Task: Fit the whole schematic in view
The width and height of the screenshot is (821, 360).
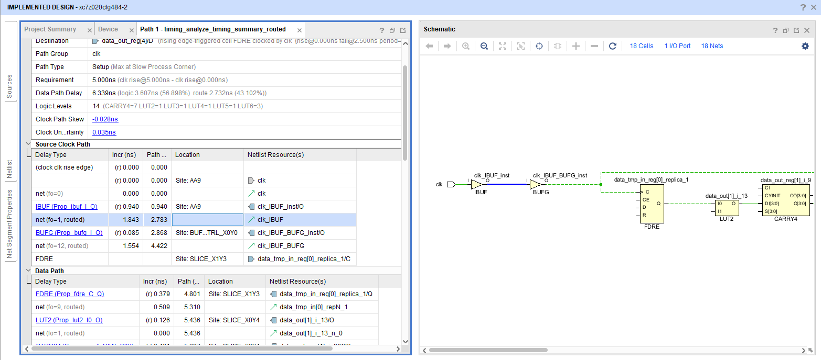Action: pos(503,46)
